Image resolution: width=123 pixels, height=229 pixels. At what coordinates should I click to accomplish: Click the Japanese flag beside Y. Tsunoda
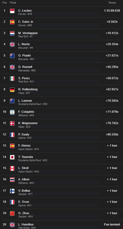12,157
